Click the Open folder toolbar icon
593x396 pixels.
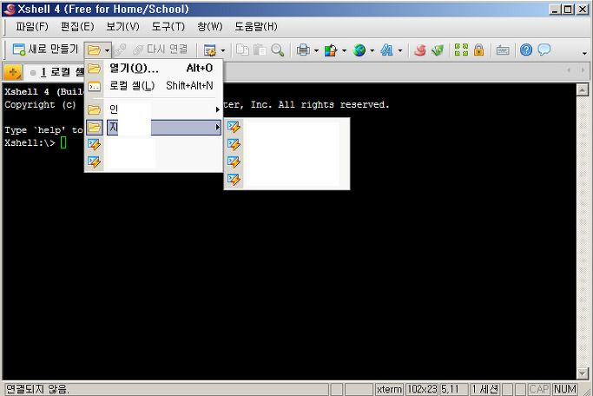tap(94, 49)
